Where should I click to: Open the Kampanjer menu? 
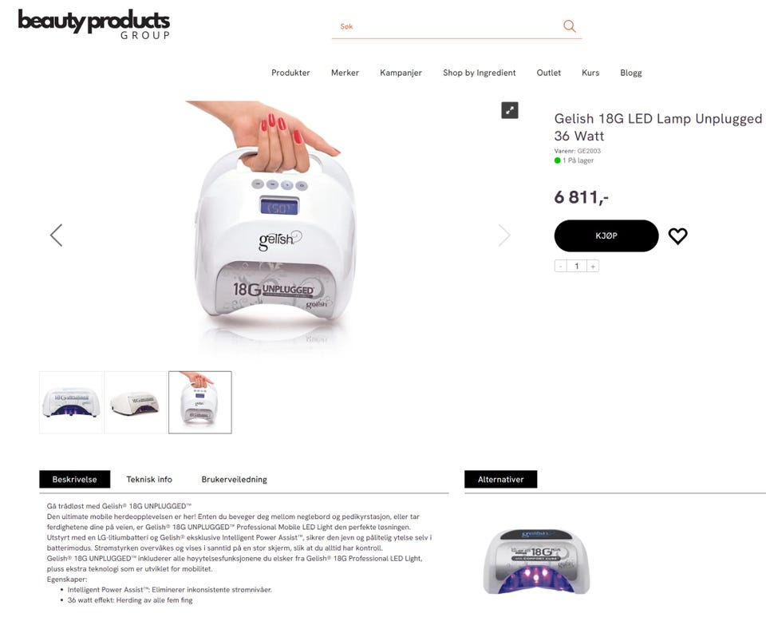pyautogui.click(x=401, y=73)
